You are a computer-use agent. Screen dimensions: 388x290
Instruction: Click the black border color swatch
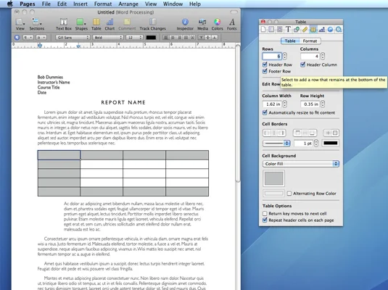[x=331, y=143]
